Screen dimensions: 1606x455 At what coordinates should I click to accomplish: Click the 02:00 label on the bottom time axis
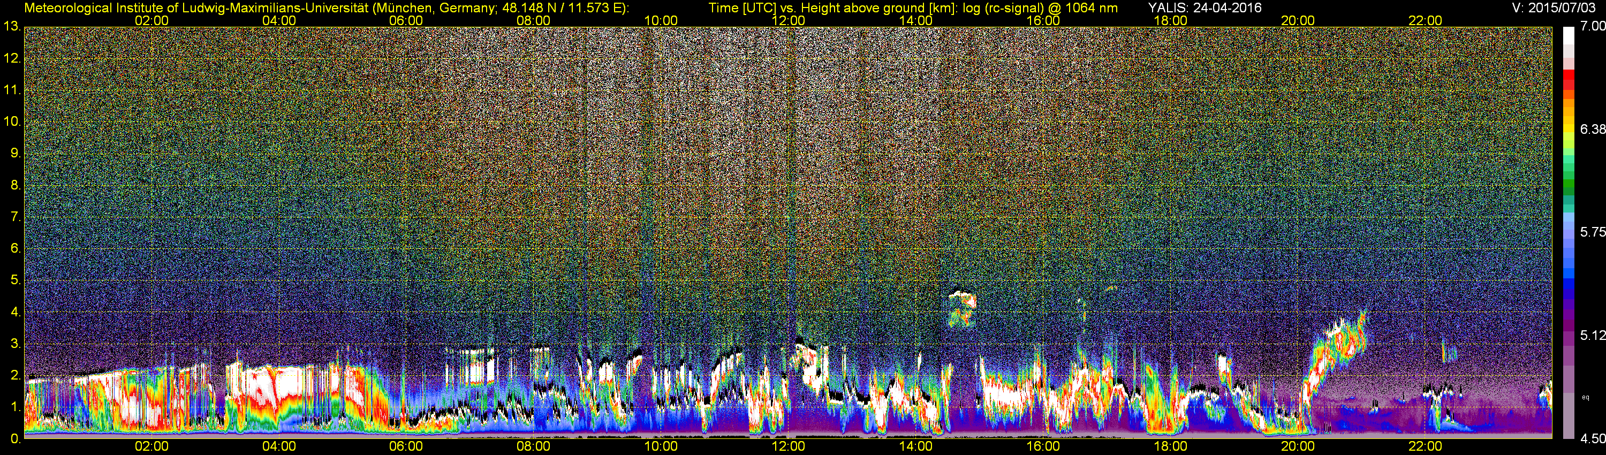pyautogui.click(x=151, y=447)
